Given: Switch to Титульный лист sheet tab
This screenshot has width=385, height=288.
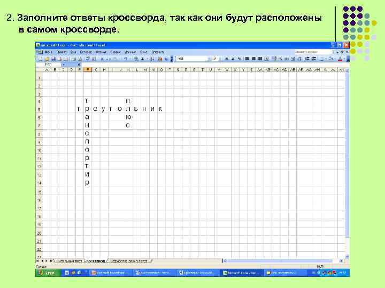Looking at the screenshot, I should click(69, 261).
